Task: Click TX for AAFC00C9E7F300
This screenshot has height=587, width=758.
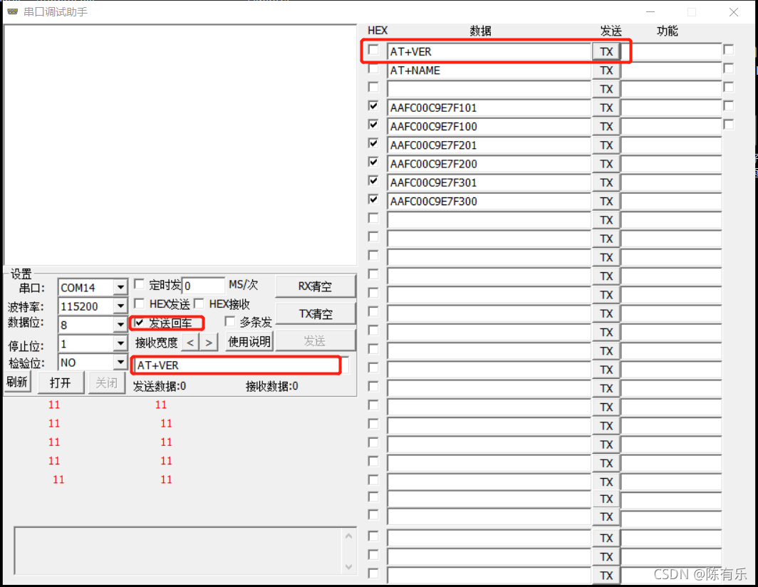Action: [x=606, y=202]
